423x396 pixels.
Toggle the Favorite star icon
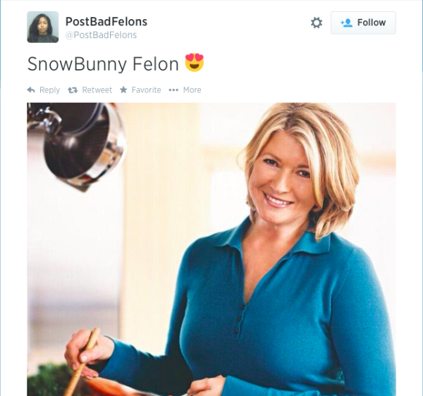(x=123, y=89)
